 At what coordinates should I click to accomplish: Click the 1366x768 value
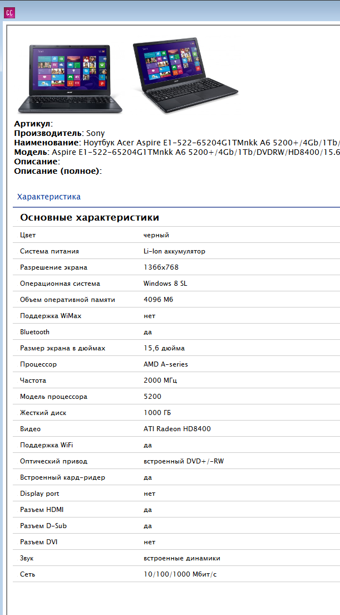click(161, 267)
